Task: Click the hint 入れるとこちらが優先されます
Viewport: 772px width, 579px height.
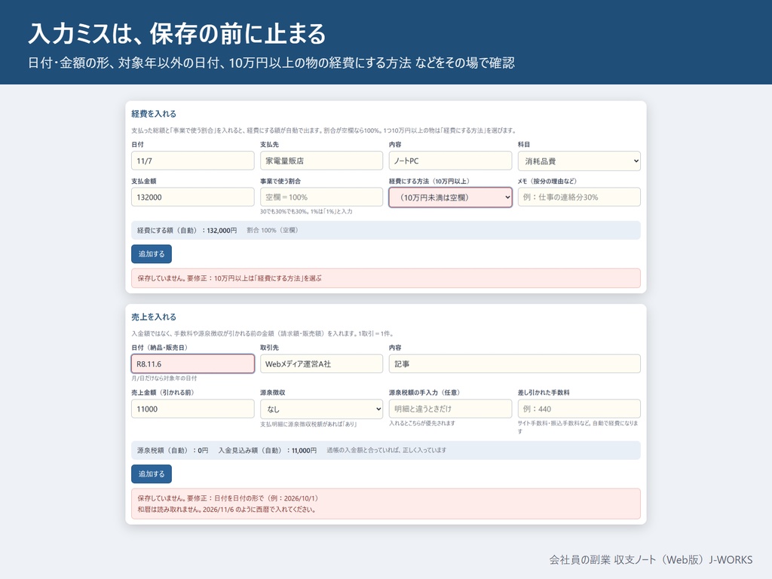Action: 422,423
